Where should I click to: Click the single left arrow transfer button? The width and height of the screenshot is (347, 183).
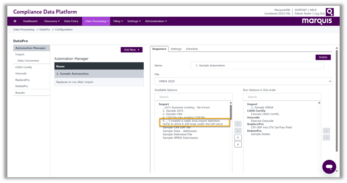(x=238, y=131)
